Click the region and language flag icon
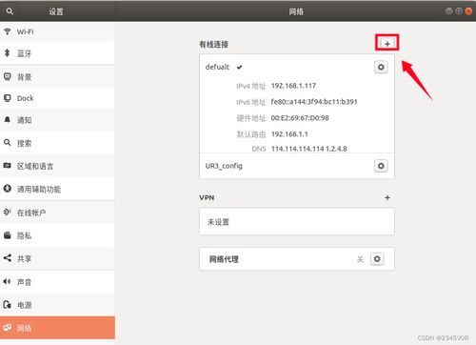The image size is (476, 345). click(7, 165)
